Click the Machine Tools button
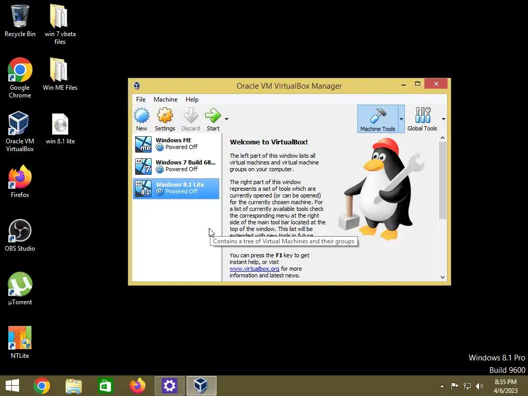This screenshot has width=528, height=396. tap(378, 119)
